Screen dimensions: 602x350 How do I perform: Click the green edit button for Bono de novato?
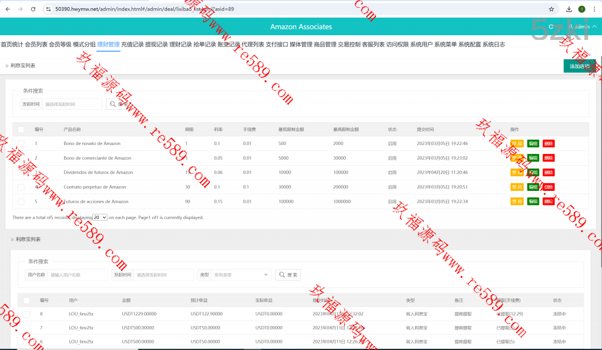[533, 143]
